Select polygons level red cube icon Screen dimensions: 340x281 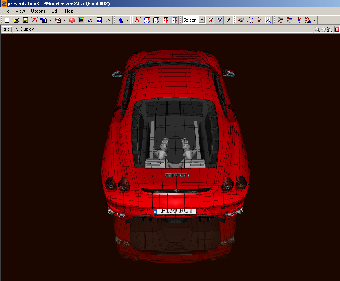click(x=165, y=20)
